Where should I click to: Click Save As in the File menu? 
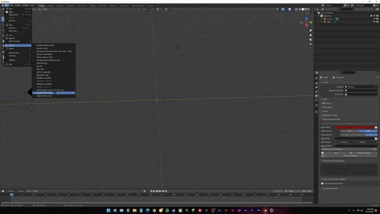(x=18, y=28)
